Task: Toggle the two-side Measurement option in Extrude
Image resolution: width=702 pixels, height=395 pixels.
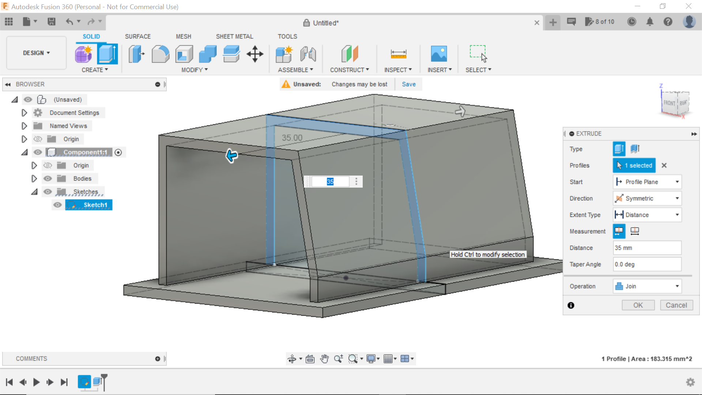Action: coord(635,231)
